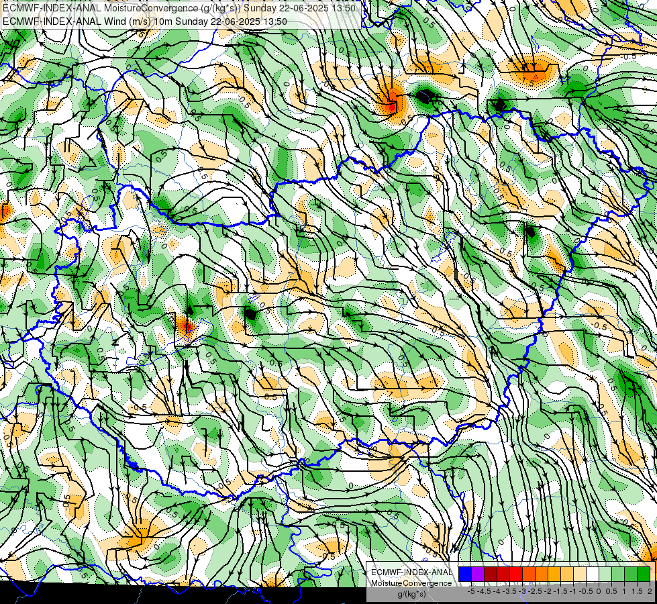The image size is (657, 604).
Task: Click the blue legend swatch below -5
Action: click(465, 574)
